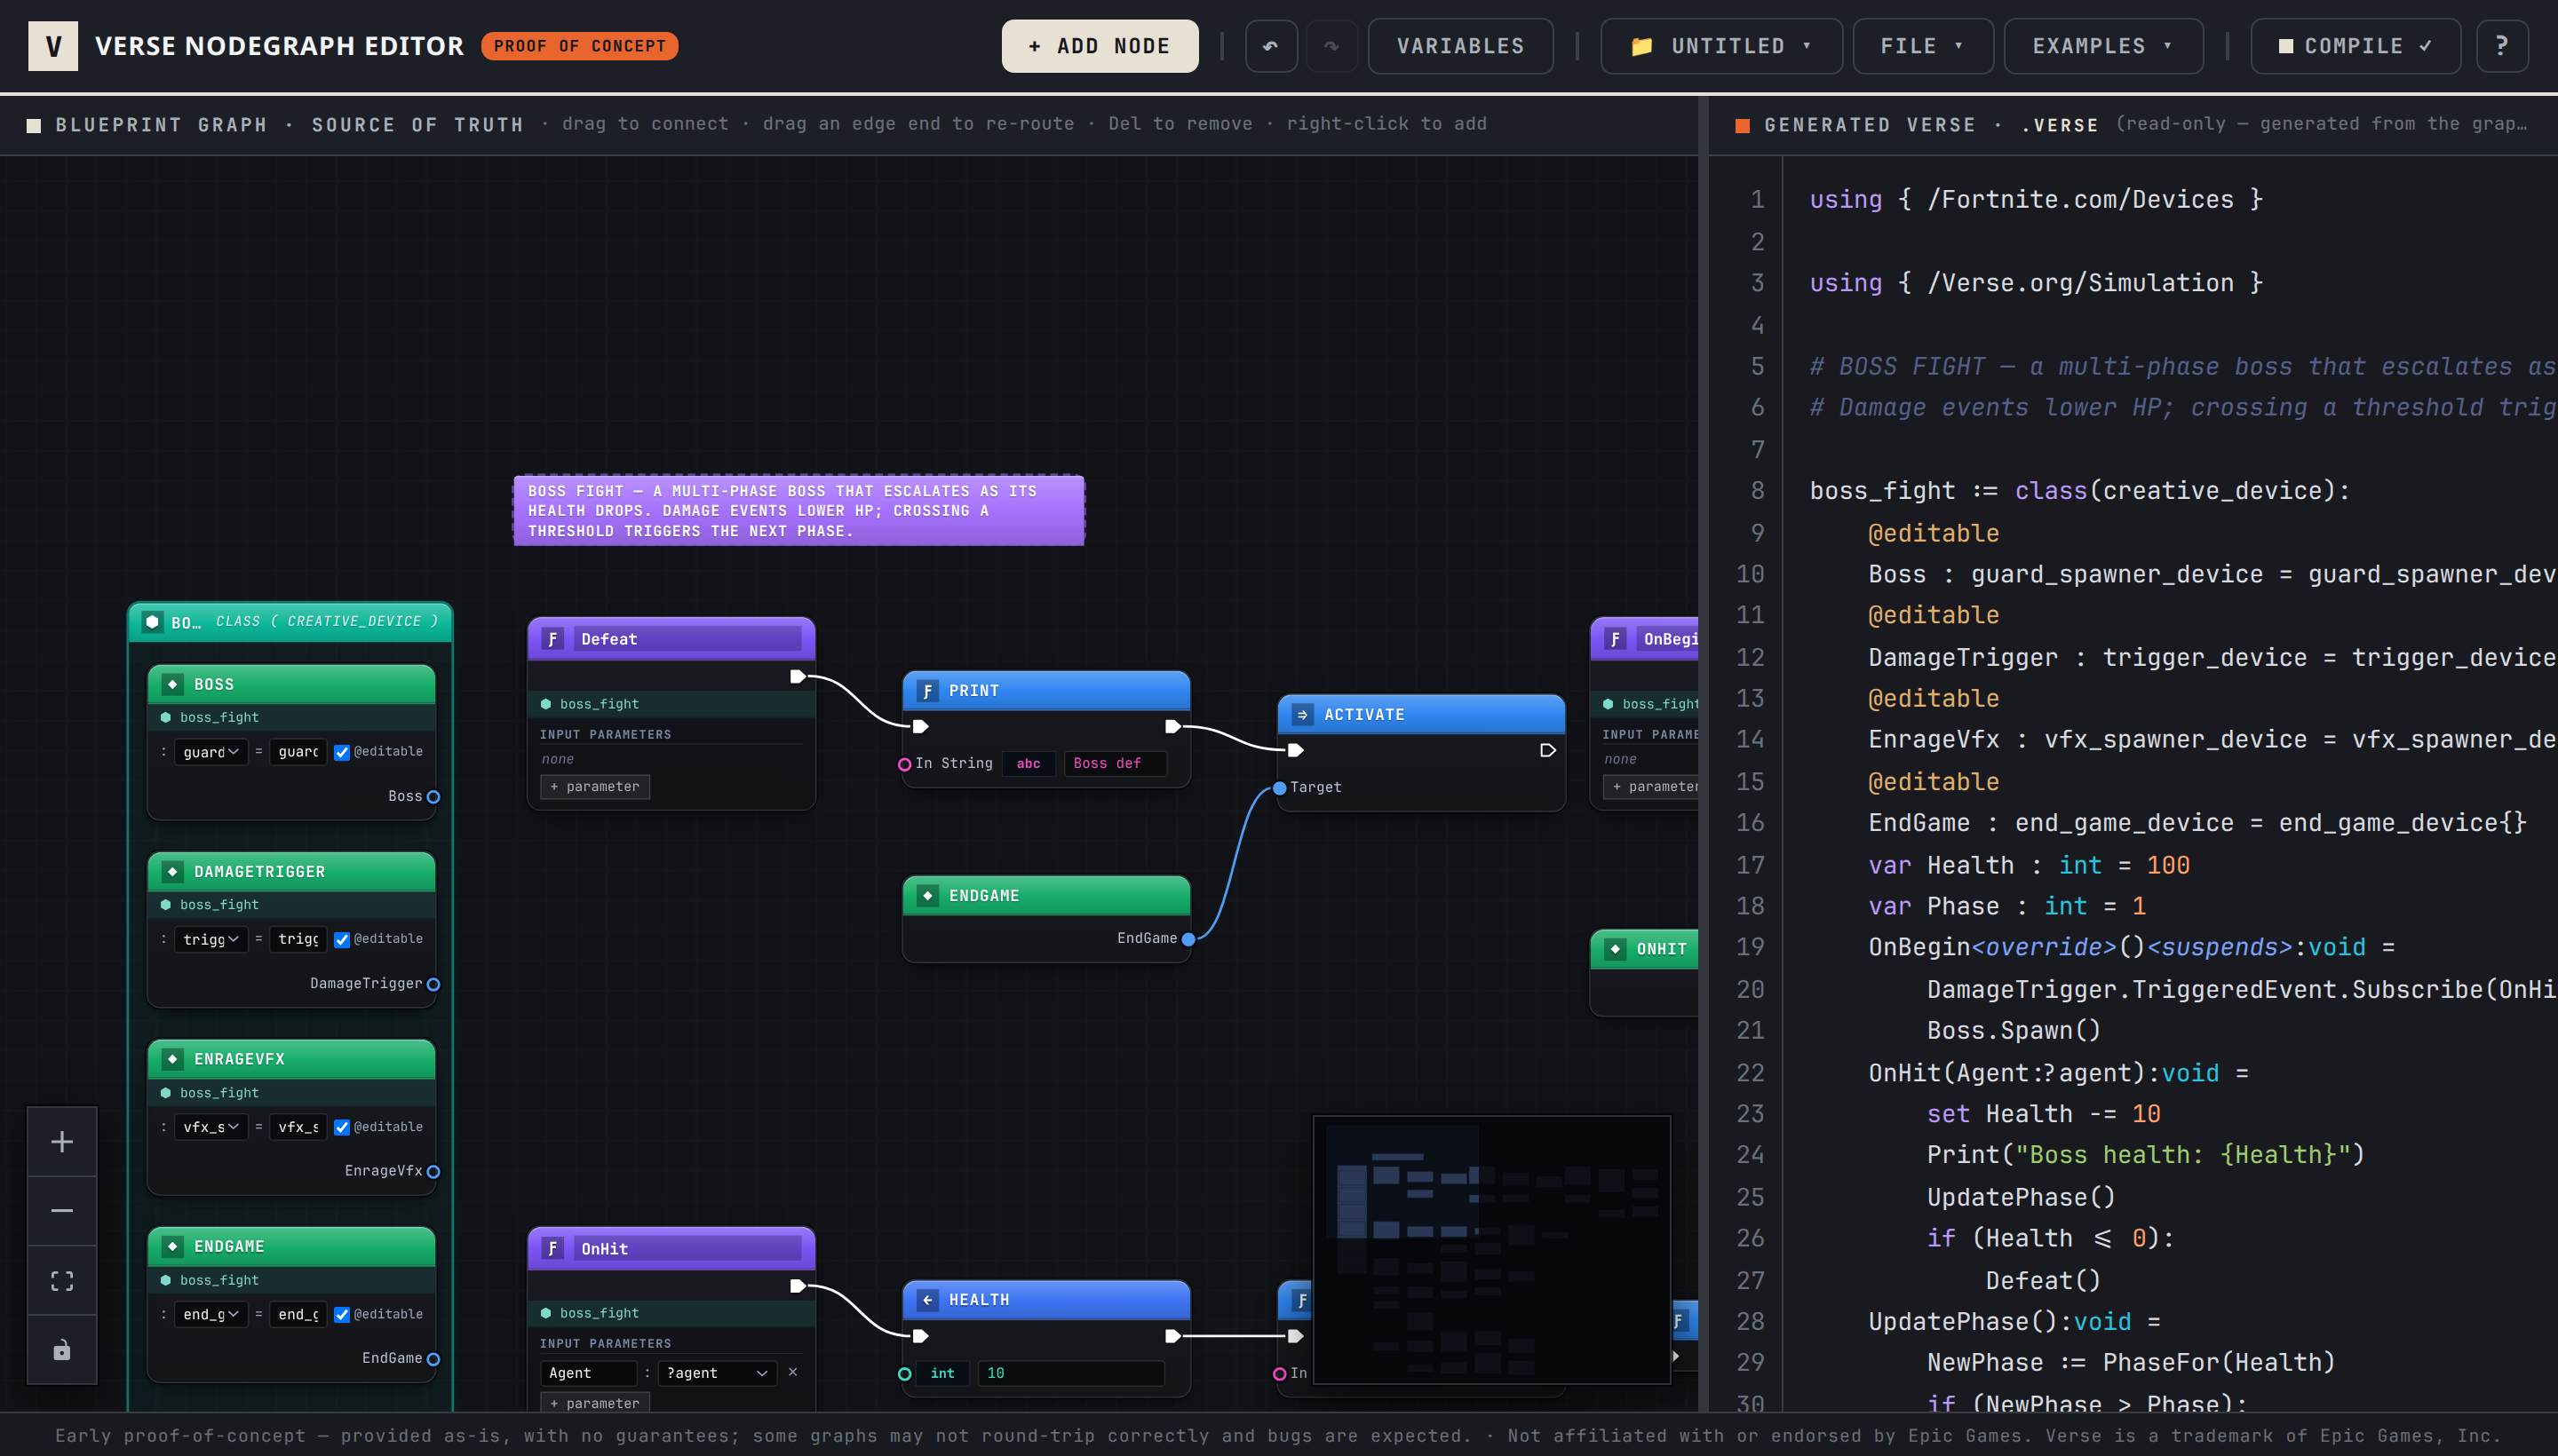Add parameter to Defeat function
2558x1456 pixels.
595,787
